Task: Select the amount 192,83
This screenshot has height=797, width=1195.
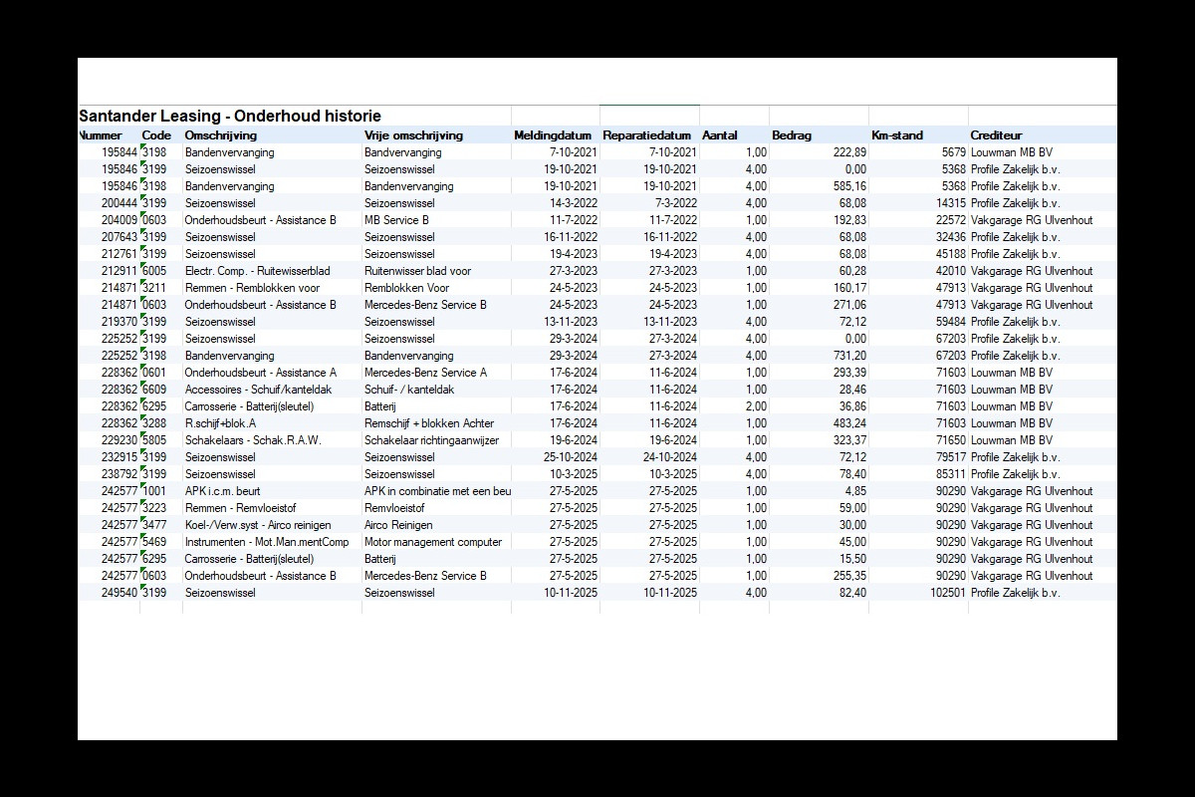Action: tap(849, 220)
